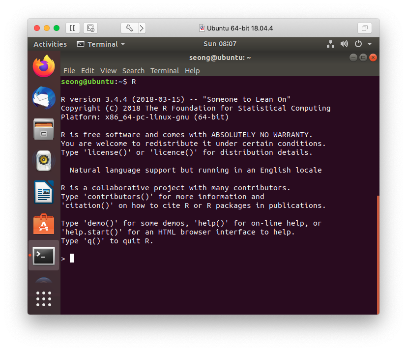
Task: Select the Terminal icon in dock
Action: 44,256
